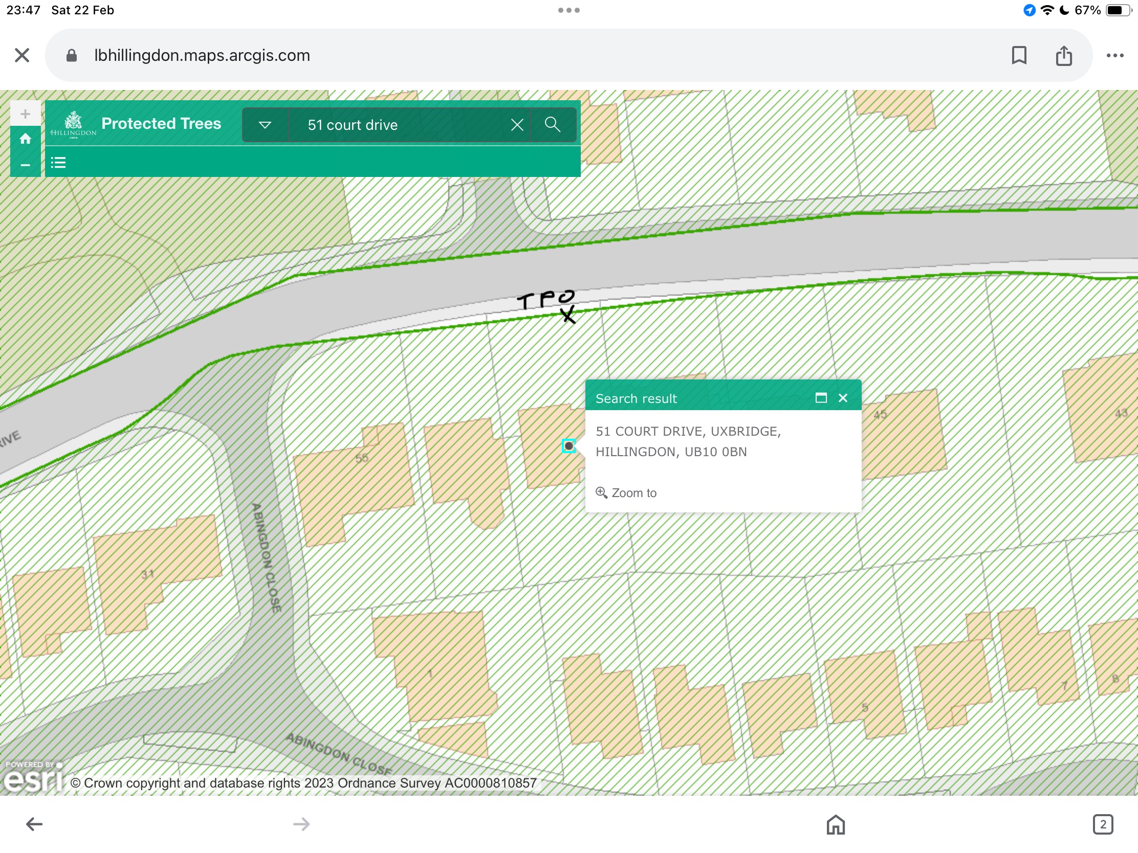Click the 'Zoom to' link
This screenshot has width=1138, height=853.
point(627,492)
